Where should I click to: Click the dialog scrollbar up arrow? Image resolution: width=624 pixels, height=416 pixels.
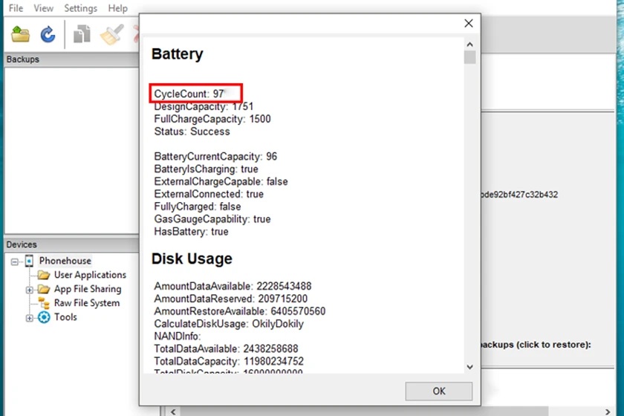coord(469,43)
